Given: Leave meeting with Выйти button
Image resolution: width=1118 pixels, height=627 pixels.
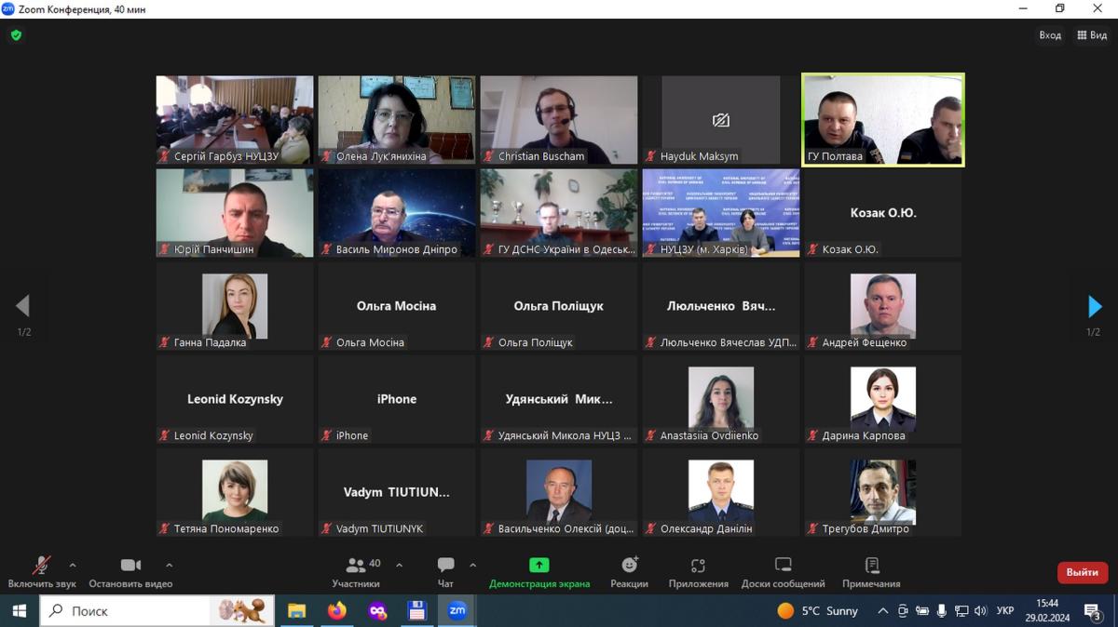Looking at the screenshot, I should 1082,572.
